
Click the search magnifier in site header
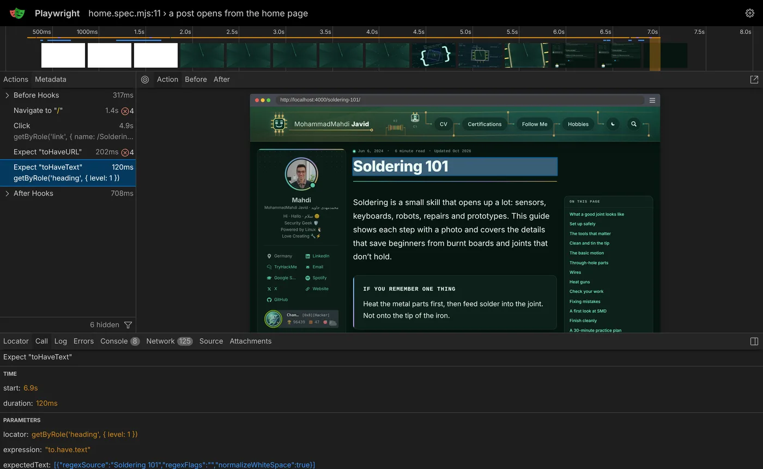634,124
